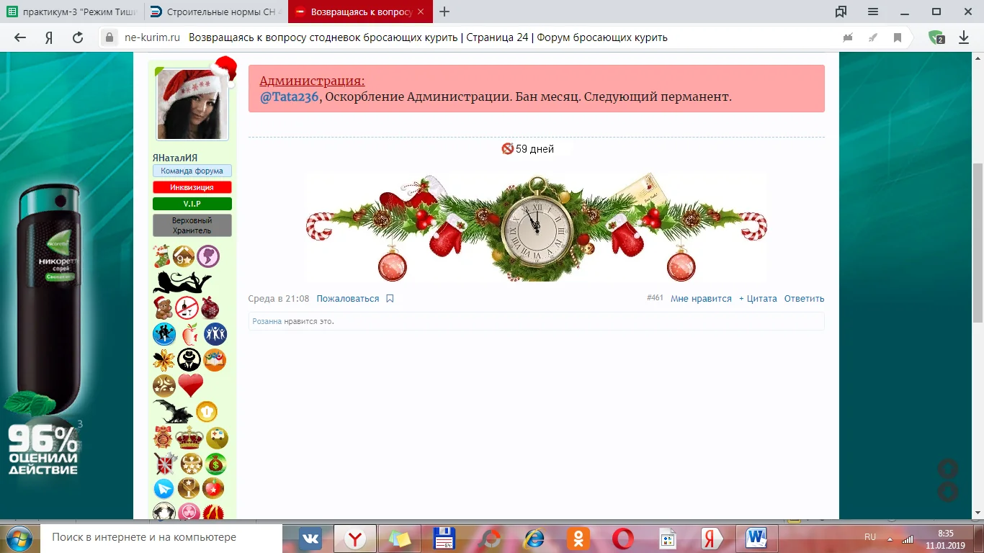The image size is (984, 553).
Task: Click the Верховный Хранитель badge
Action: [x=192, y=225]
